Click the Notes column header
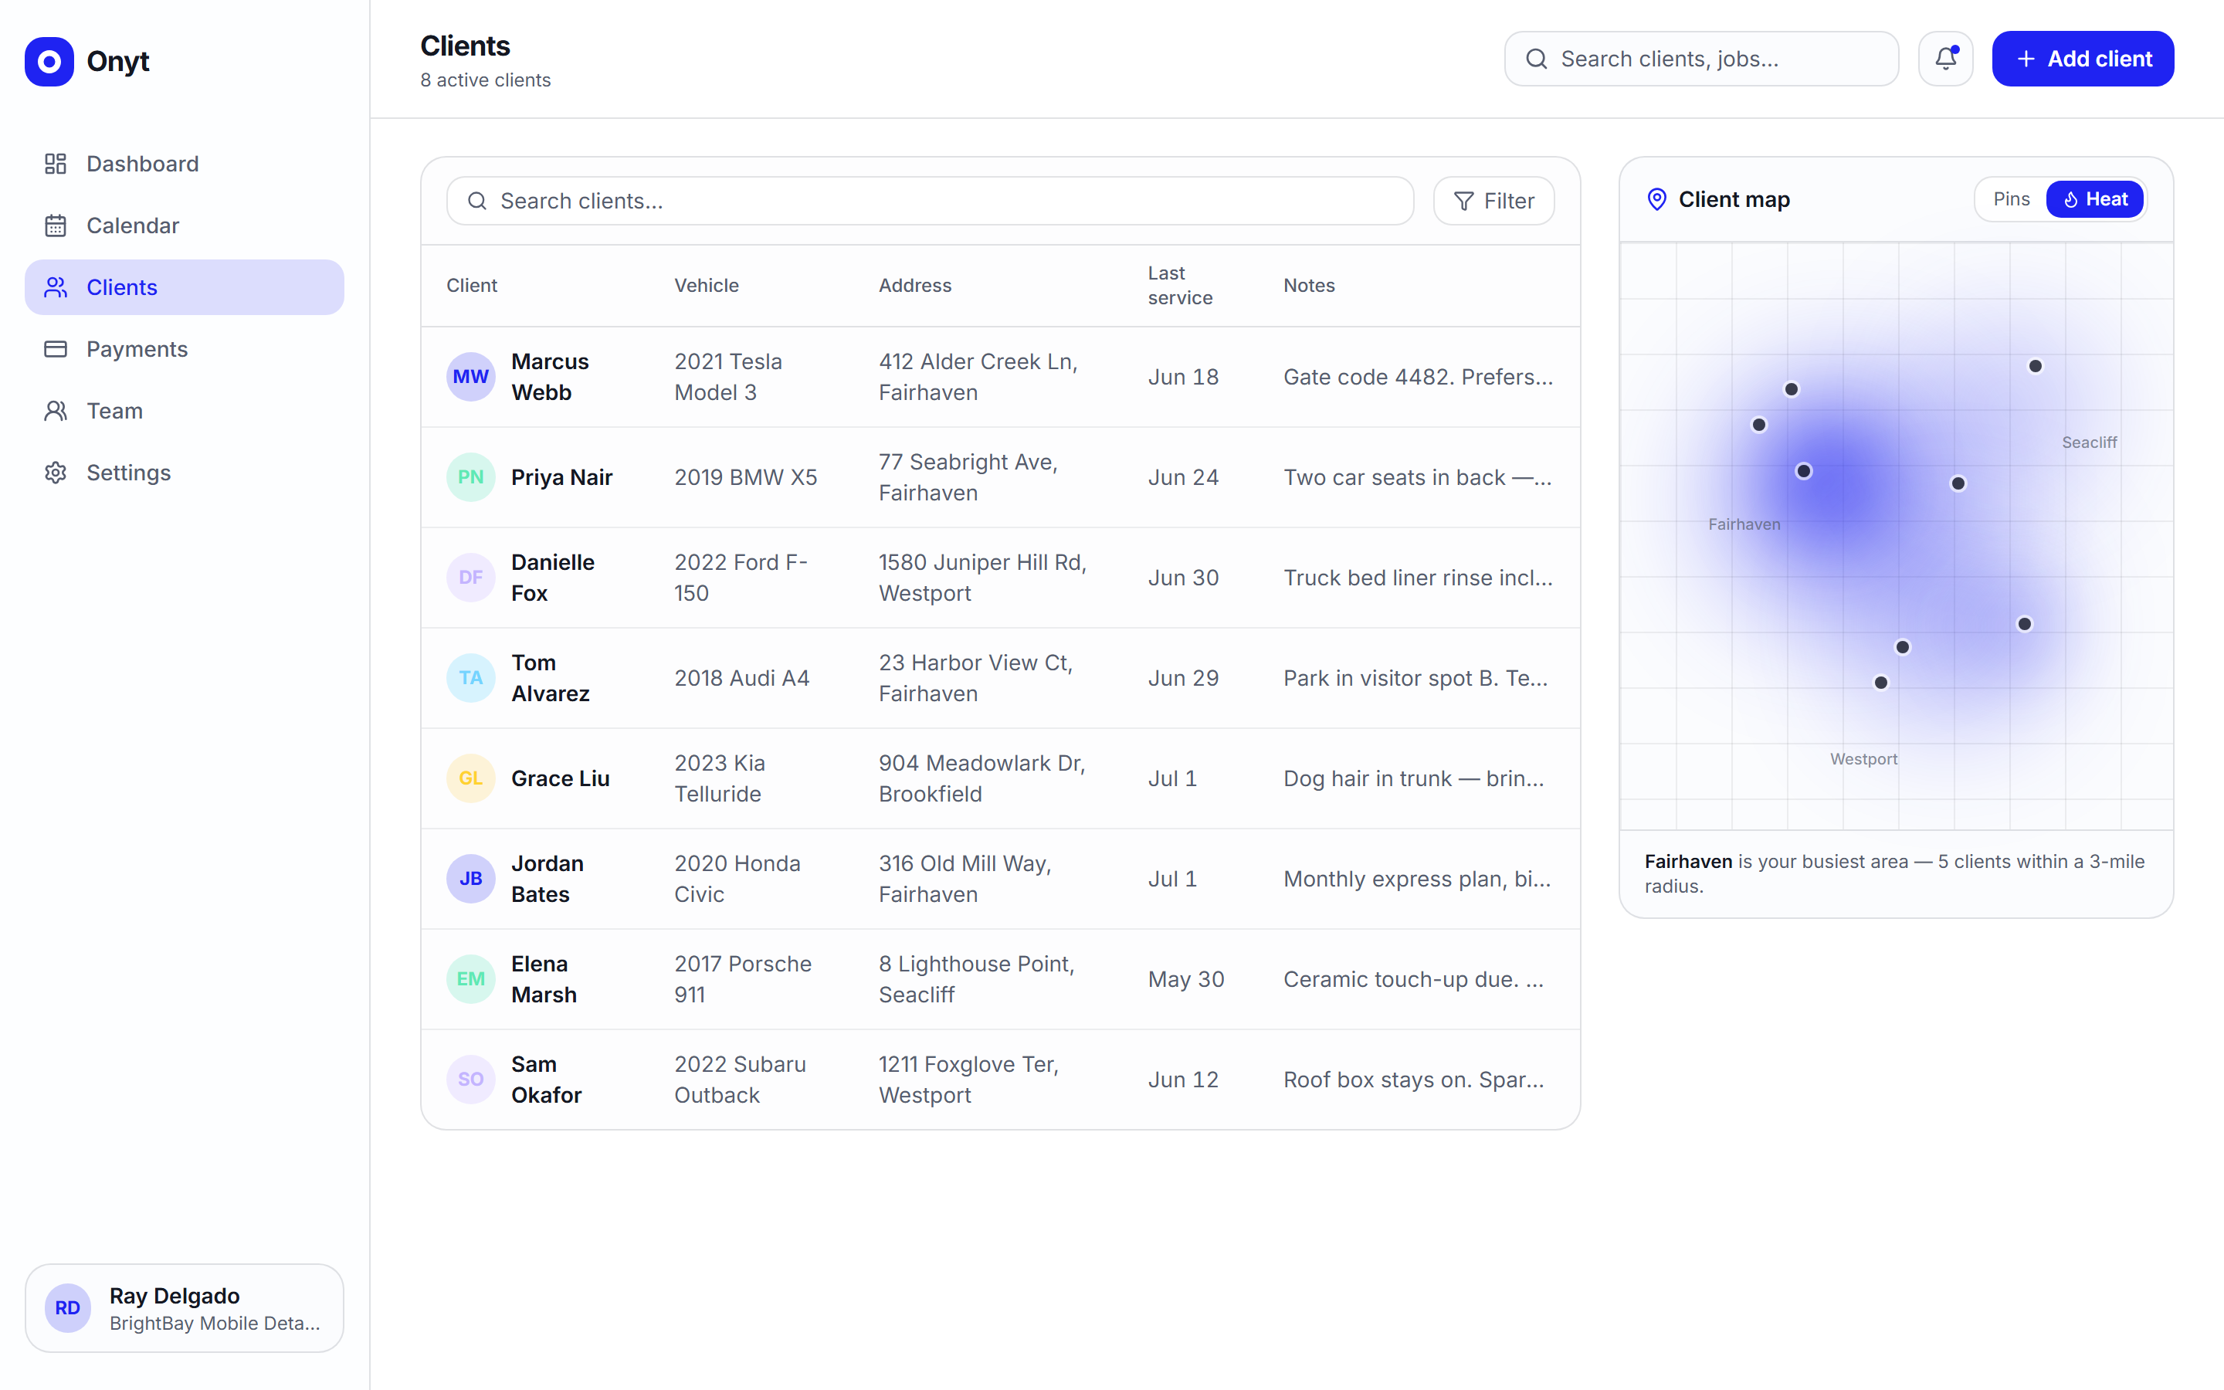This screenshot has height=1390, width=2224. (1309, 285)
